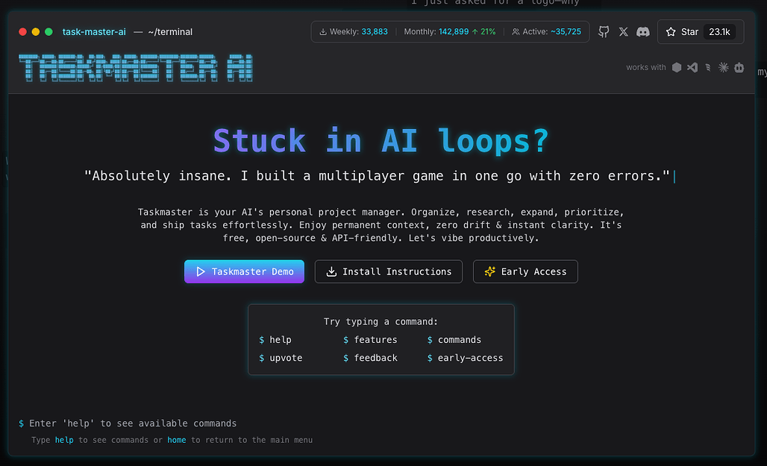
Task: Choose the 'commands' command suggestion
Action: (459, 340)
